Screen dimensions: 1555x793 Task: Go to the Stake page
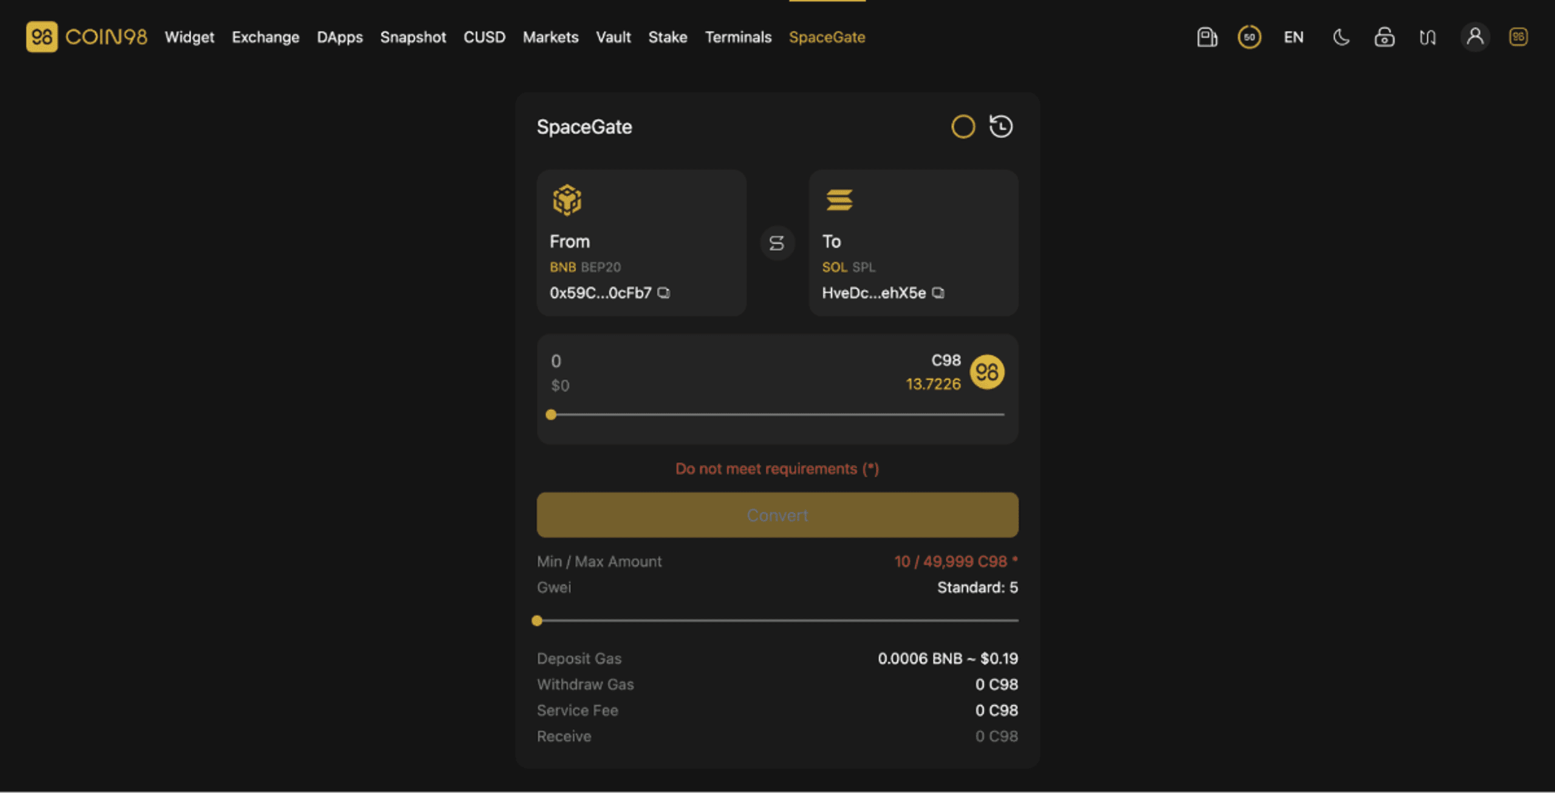(668, 37)
